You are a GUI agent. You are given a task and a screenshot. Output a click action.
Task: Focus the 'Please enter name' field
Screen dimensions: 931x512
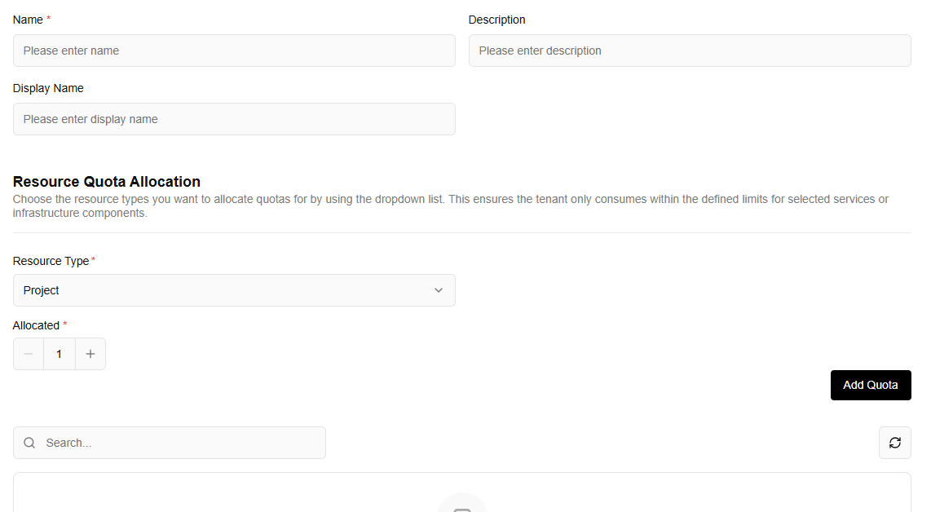point(234,51)
